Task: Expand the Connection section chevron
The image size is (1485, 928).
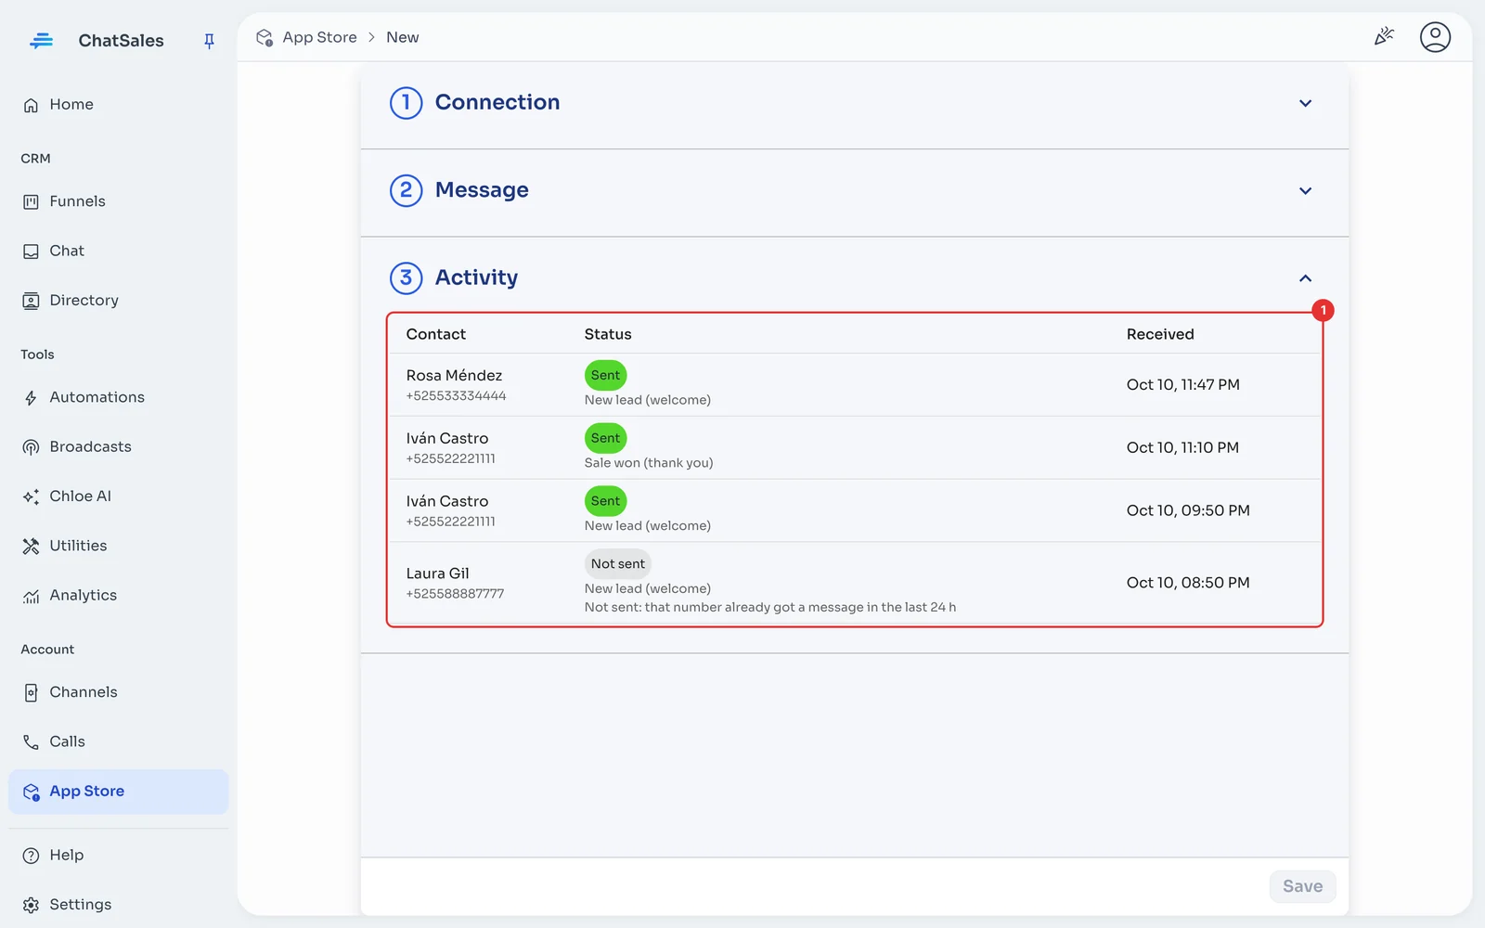Action: coord(1305,103)
